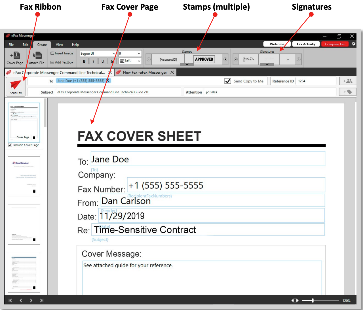Open the Segoe UI font dropdown

[x=98, y=54]
